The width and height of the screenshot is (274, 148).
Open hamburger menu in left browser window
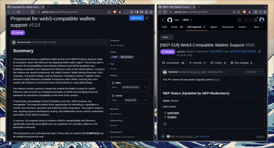[x=151, y=12]
